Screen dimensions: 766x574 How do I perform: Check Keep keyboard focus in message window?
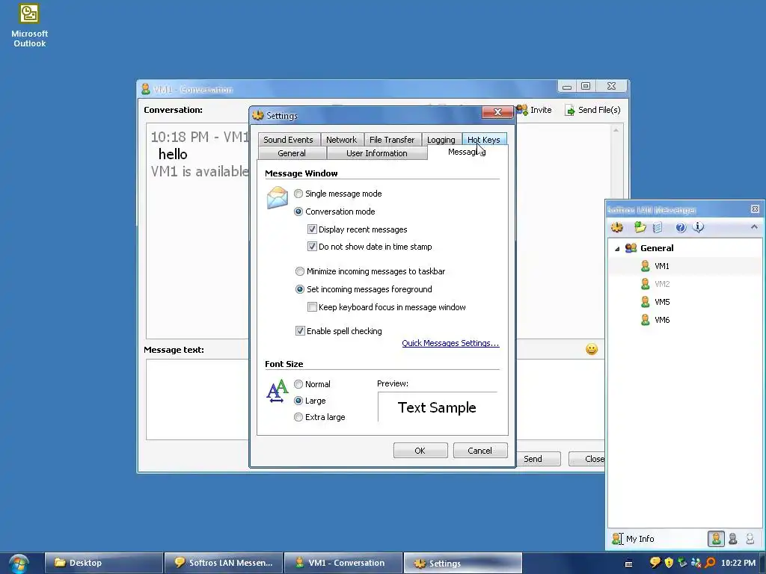(x=312, y=307)
